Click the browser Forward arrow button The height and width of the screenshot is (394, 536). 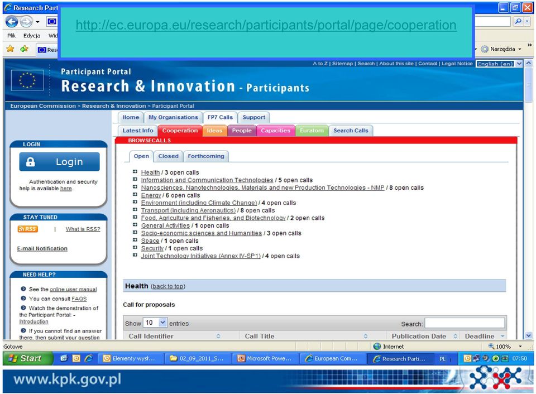click(x=26, y=22)
